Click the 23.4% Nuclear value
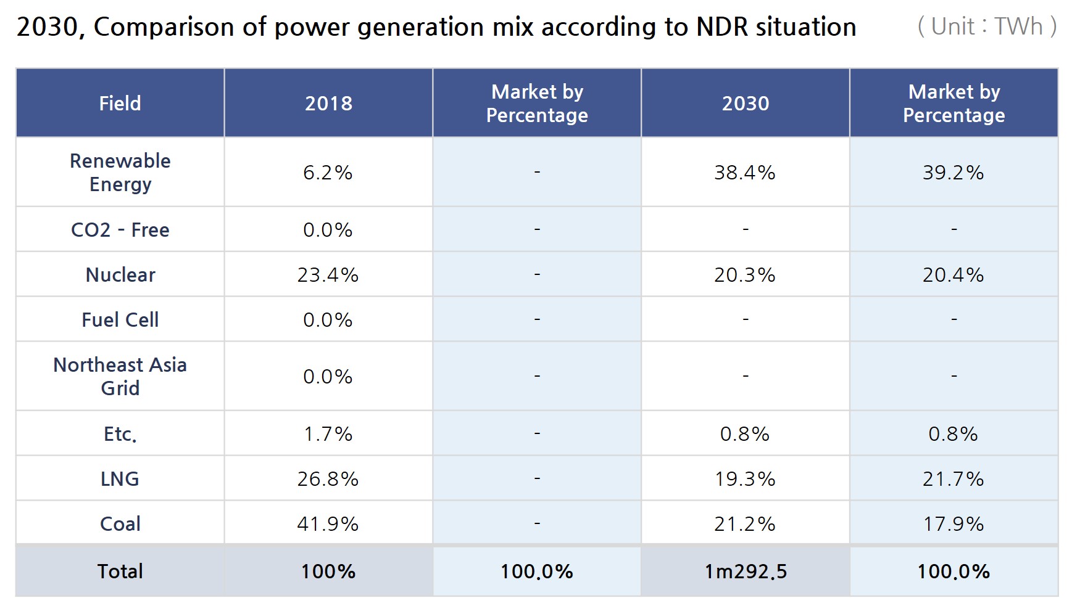The width and height of the screenshot is (1072, 598). (328, 274)
